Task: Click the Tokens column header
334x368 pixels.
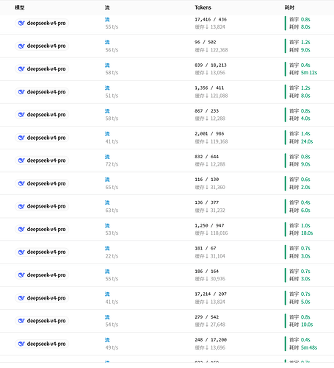Action: (x=203, y=7)
